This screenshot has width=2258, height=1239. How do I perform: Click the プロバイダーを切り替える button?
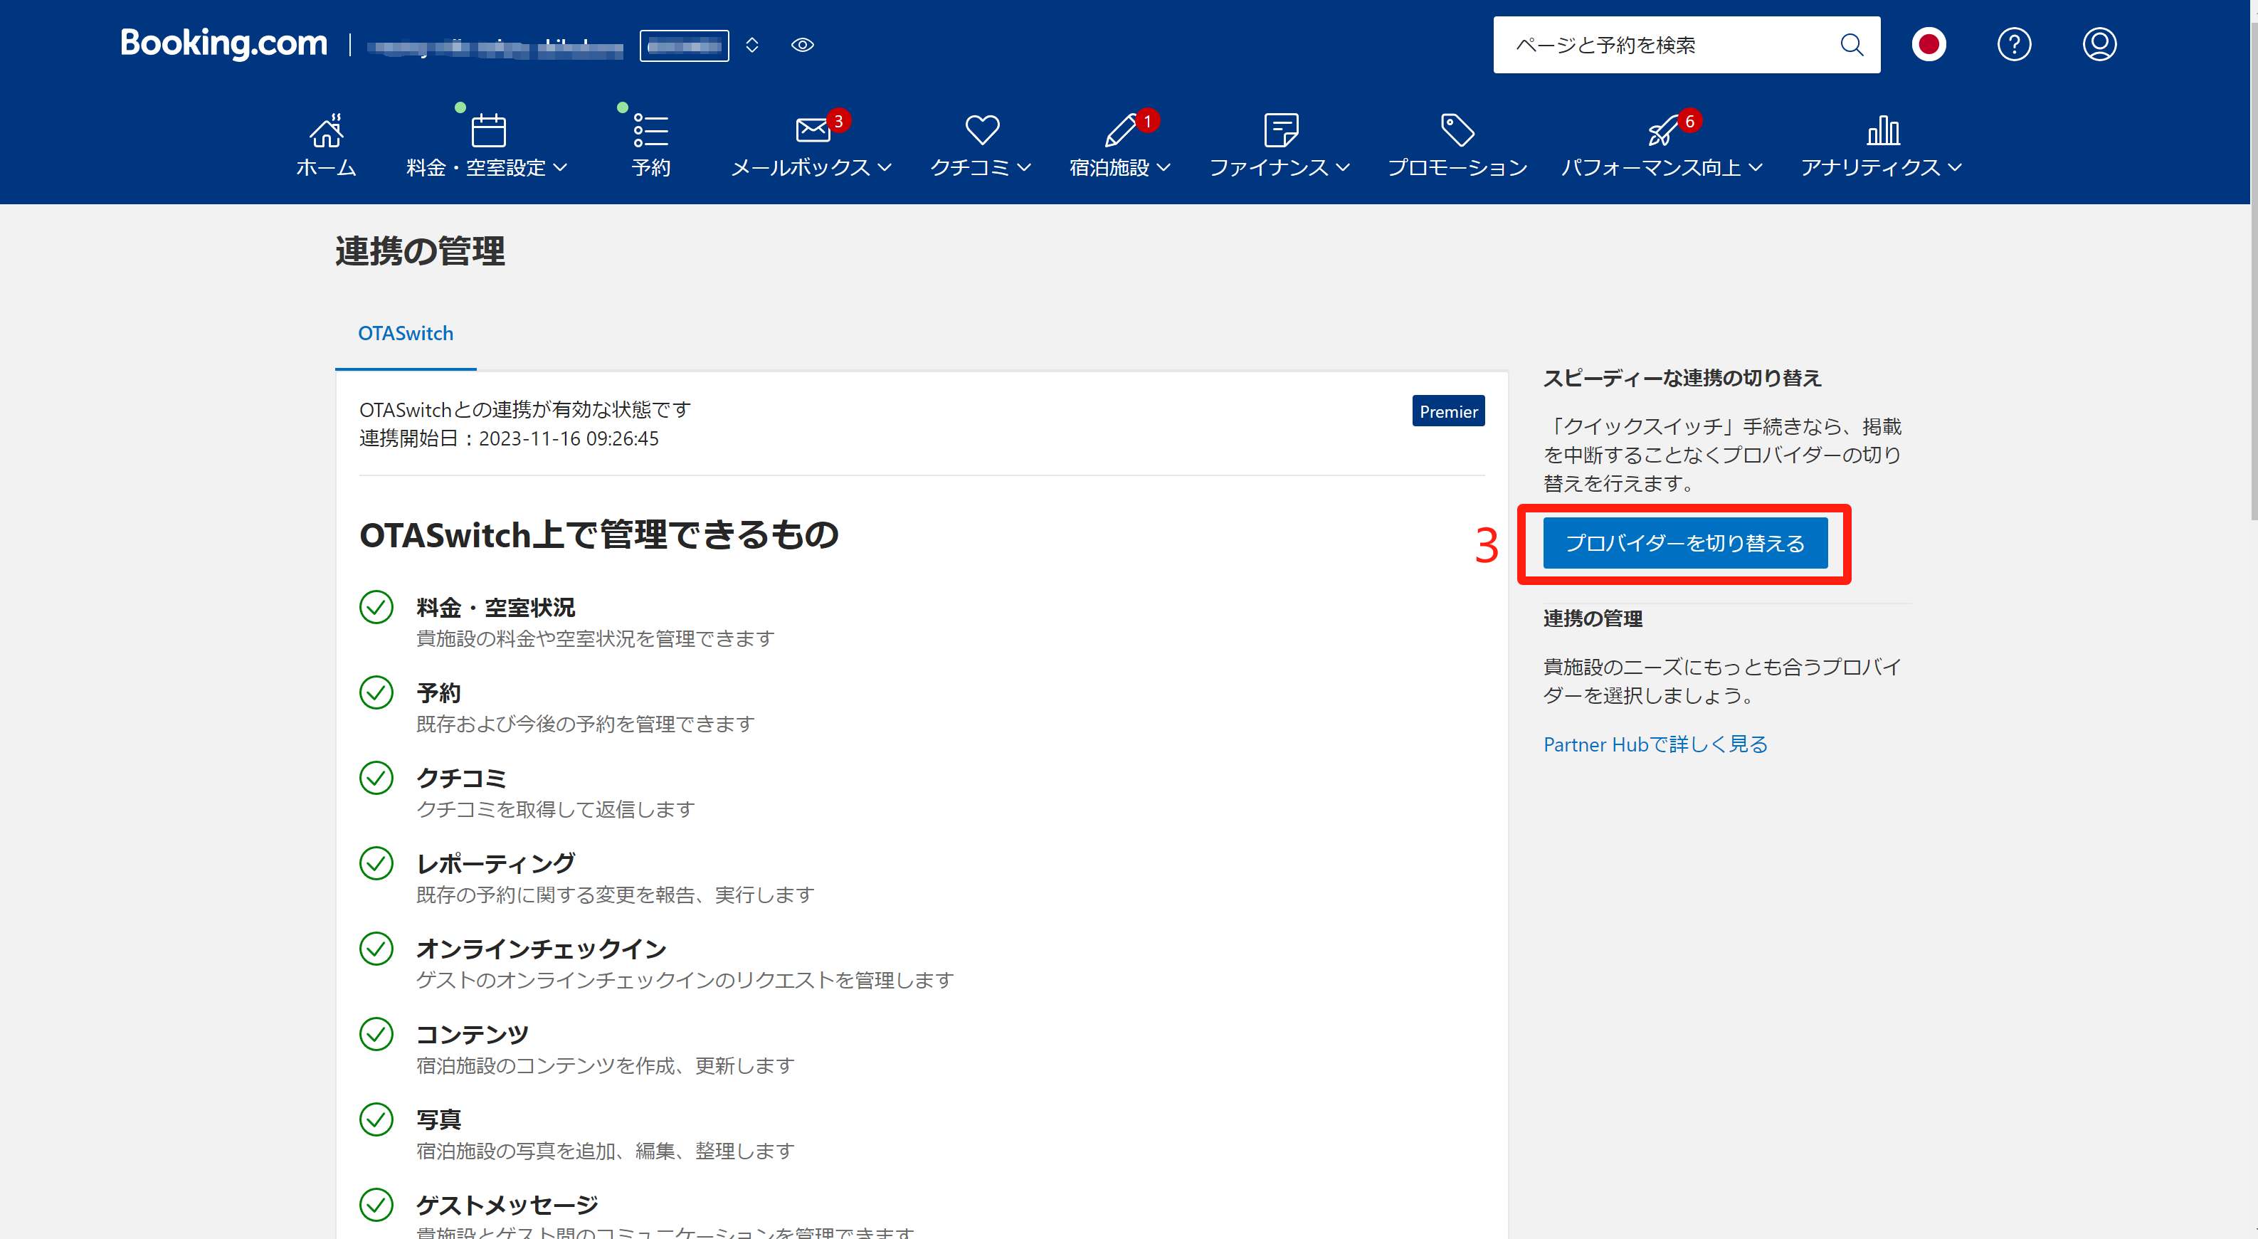1684,543
